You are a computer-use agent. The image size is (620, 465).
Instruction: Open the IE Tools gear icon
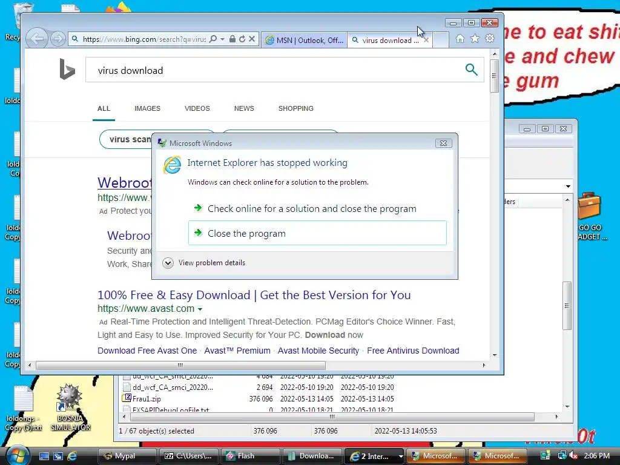click(x=490, y=39)
